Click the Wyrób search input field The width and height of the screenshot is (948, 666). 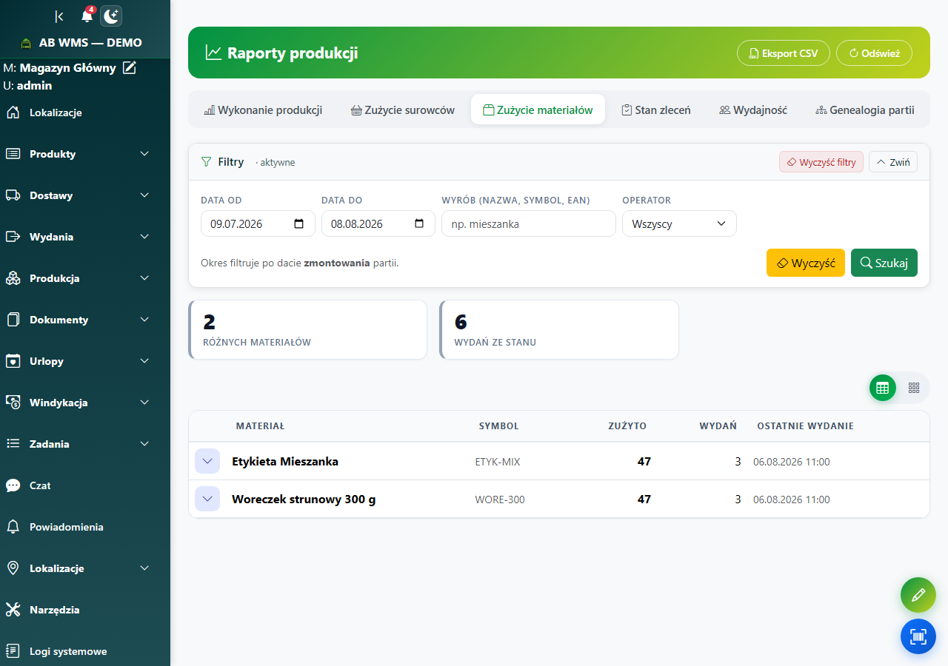coord(529,224)
